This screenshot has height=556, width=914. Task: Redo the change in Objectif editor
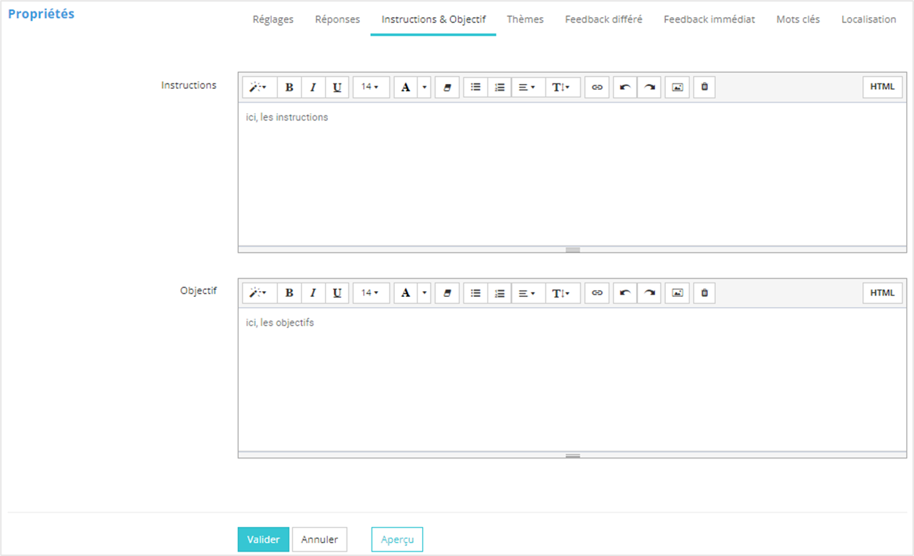(x=649, y=293)
